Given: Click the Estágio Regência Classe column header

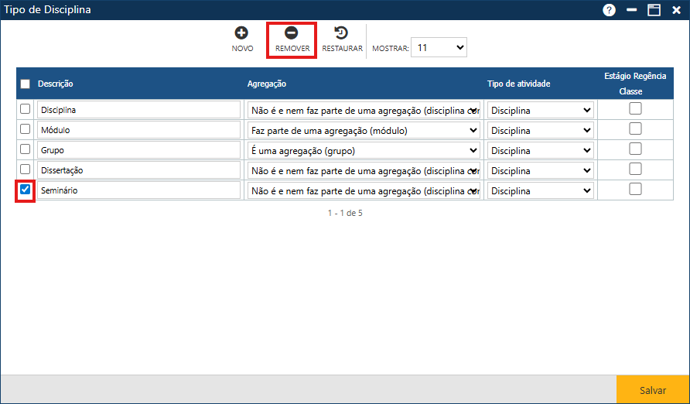Looking at the screenshot, I should [x=635, y=84].
